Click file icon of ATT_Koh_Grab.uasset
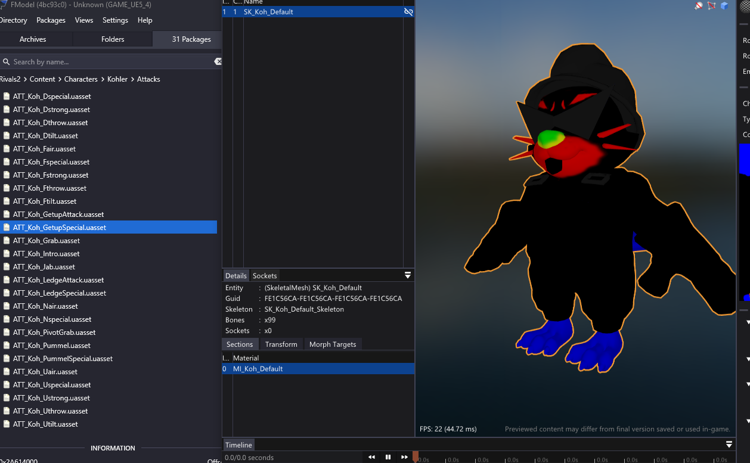 tap(7, 240)
